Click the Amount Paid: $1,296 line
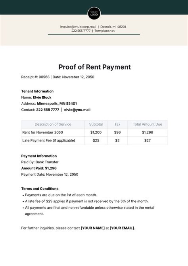The height and width of the screenshot is (266, 188). click(x=39, y=168)
